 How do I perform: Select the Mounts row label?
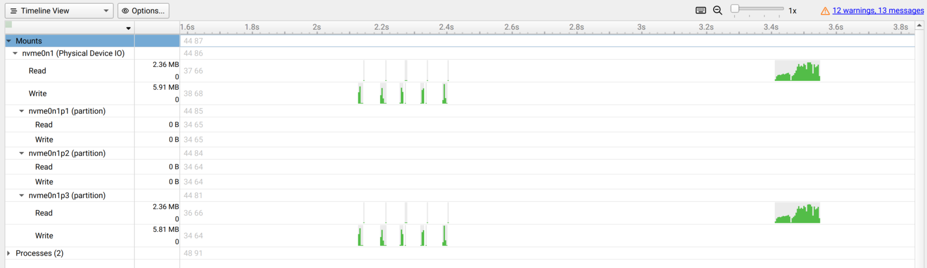[29, 41]
